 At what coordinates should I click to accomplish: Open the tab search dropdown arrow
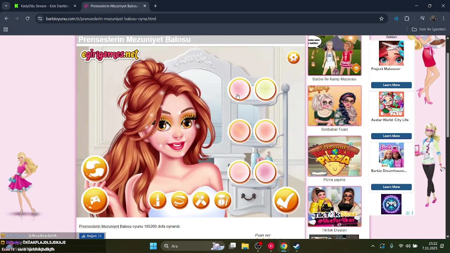tap(6, 6)
